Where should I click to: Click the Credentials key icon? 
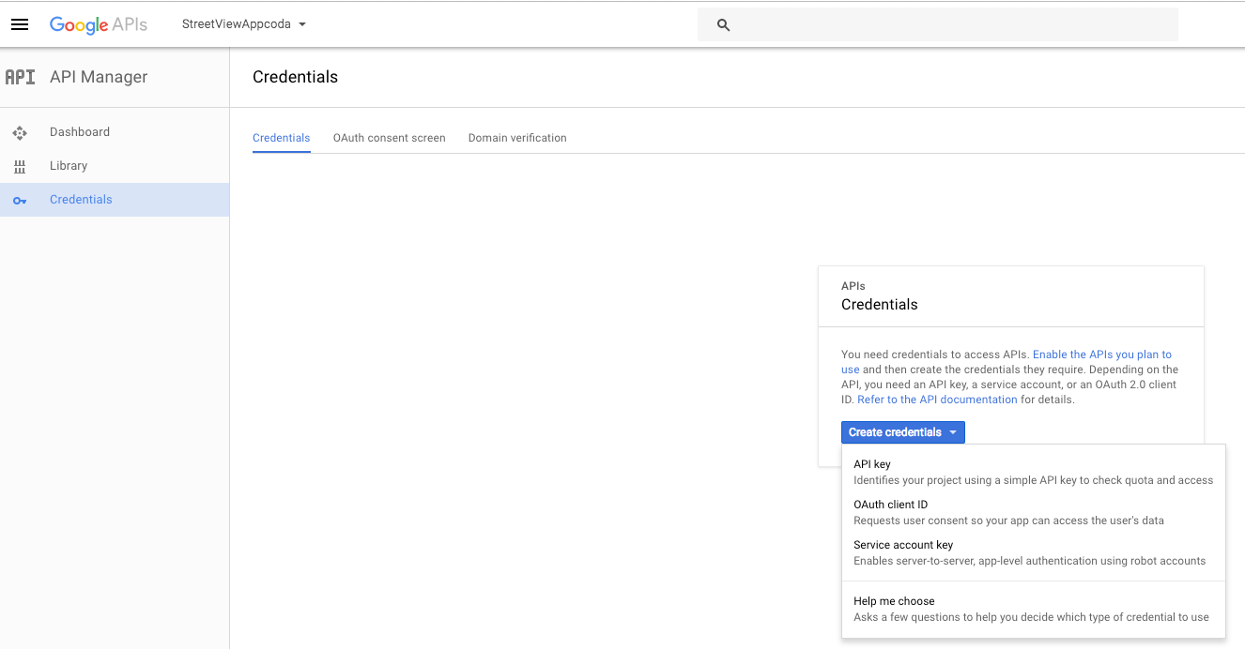coord(20,200)
